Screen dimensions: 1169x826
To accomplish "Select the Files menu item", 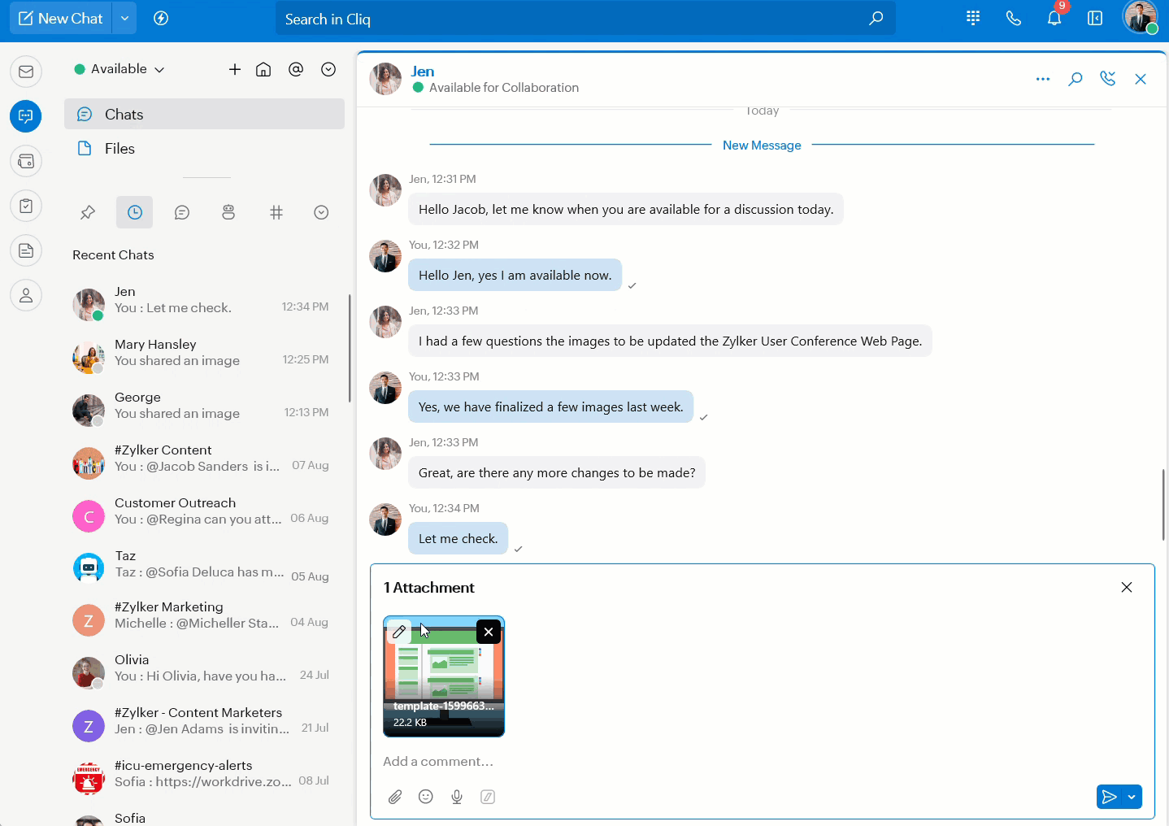I will (120, 149).
